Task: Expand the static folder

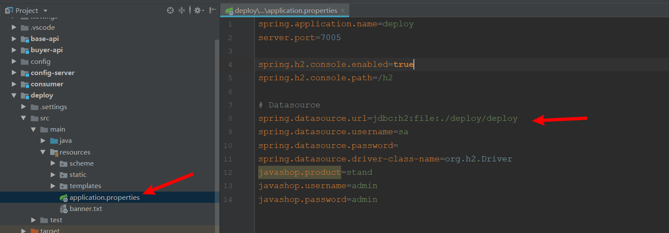Action: point(53,175)
